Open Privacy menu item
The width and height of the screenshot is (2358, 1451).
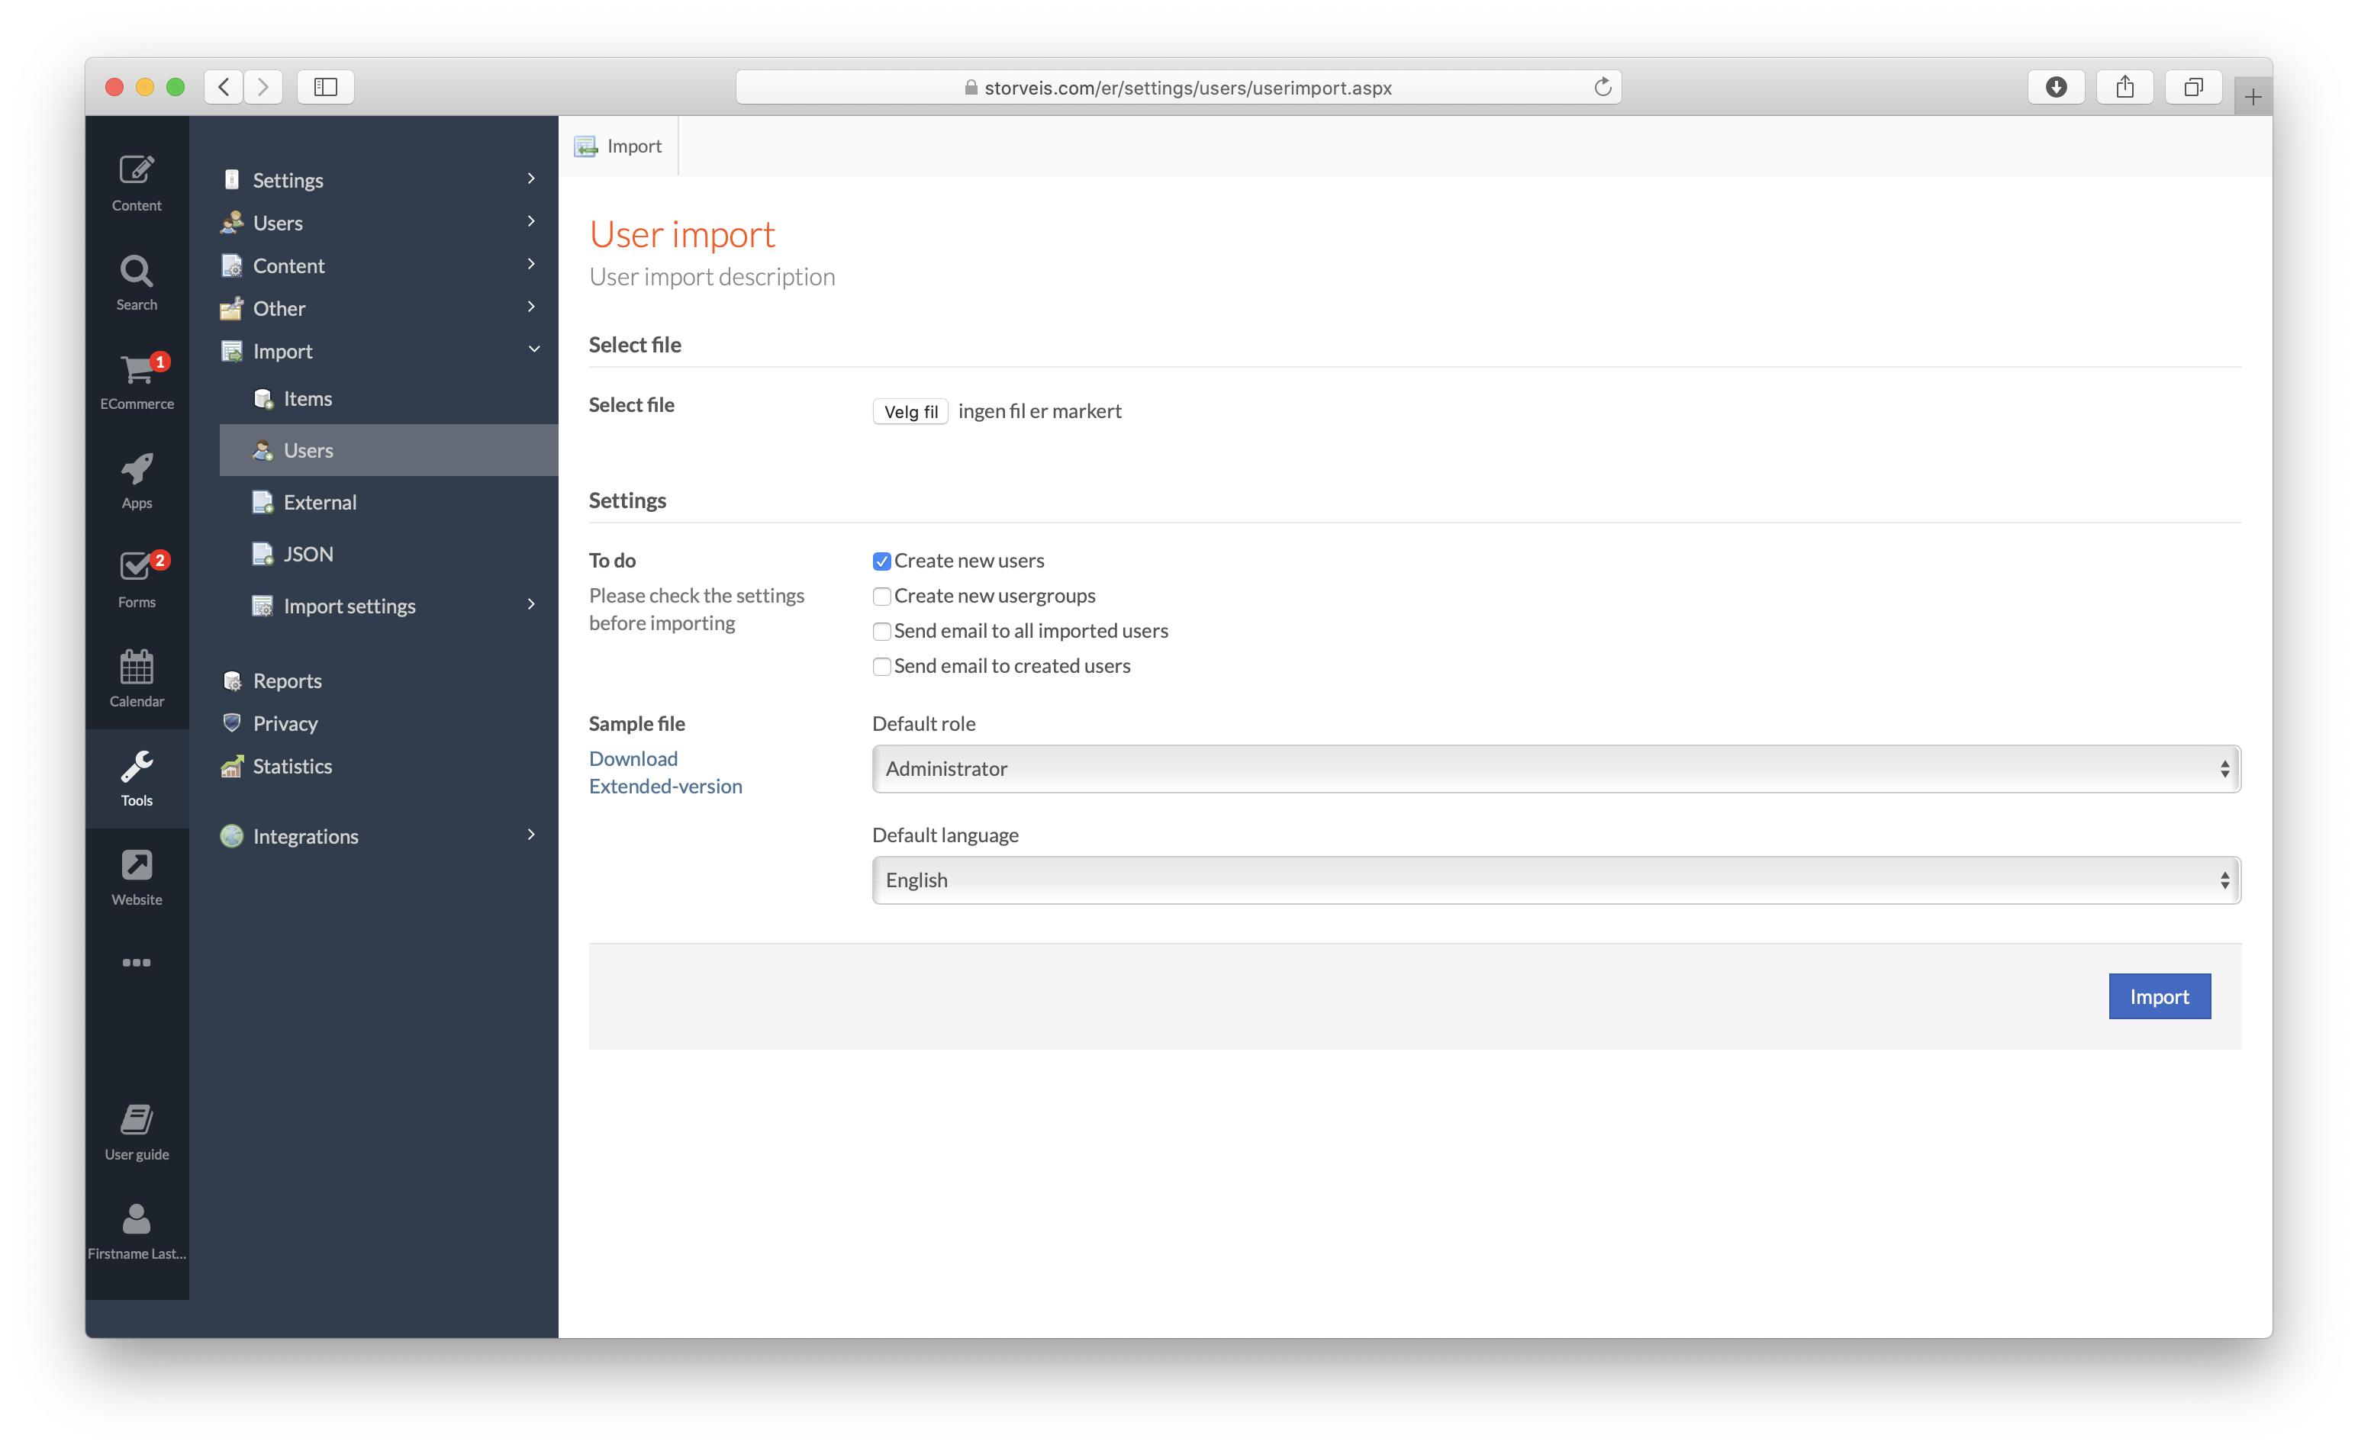(x=285, y=723)
